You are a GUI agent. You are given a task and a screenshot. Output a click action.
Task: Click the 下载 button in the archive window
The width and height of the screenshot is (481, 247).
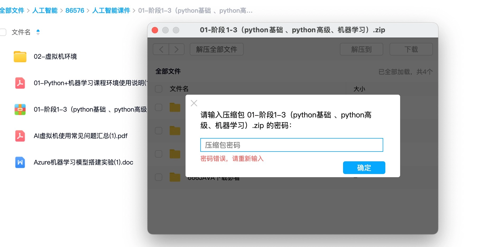pyautogui.click(x=411, y=49)
